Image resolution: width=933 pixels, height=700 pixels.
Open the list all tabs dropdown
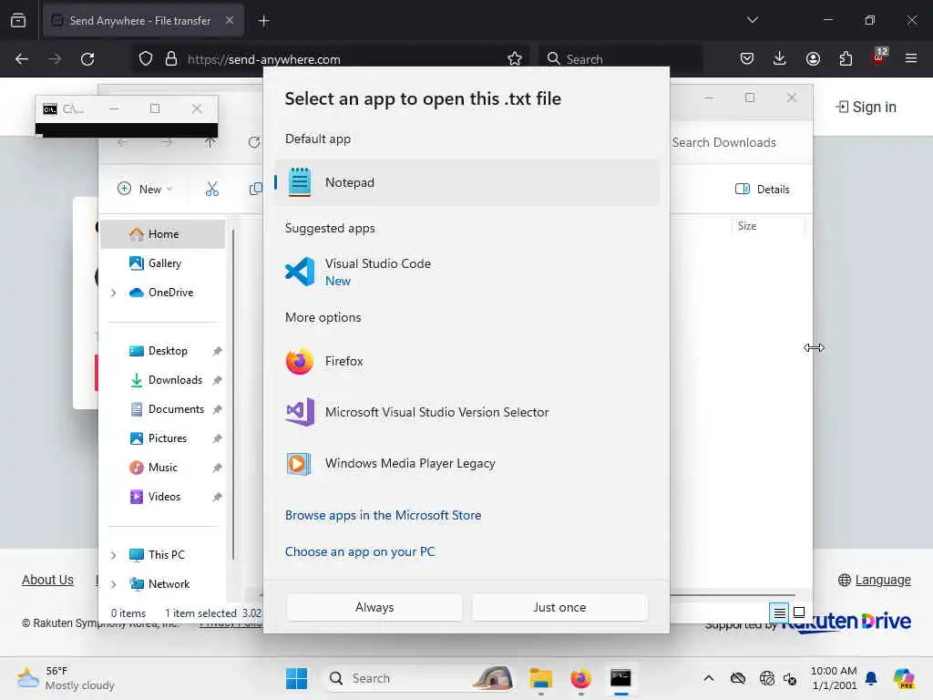coord(752,20)
